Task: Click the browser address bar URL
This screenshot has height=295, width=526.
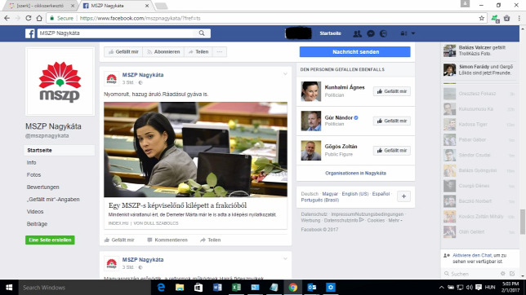Action: tap(140, 19)
